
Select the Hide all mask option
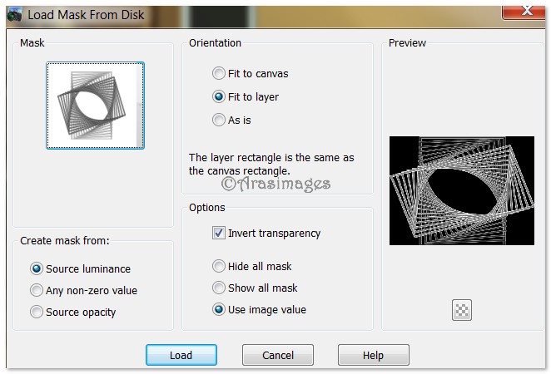click(x=219, y=267)
